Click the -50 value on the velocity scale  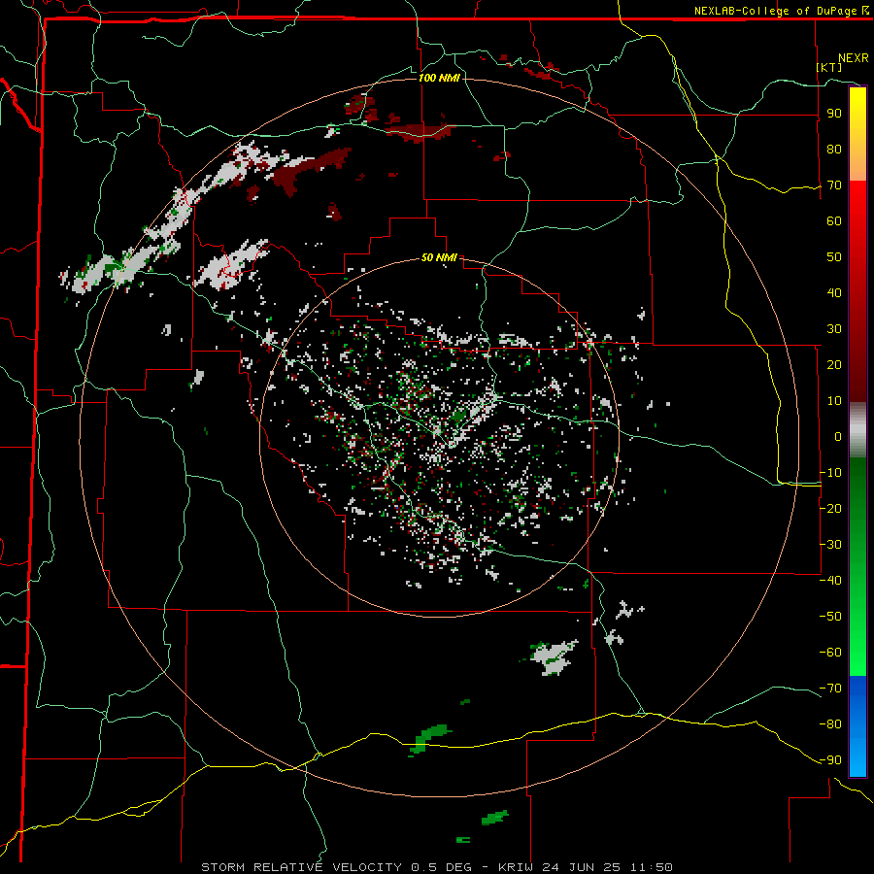click(x=830, y=617)
